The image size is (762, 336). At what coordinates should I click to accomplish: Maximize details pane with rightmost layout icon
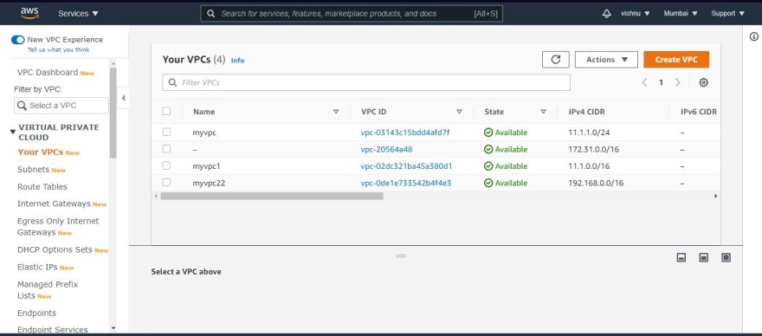726,258
